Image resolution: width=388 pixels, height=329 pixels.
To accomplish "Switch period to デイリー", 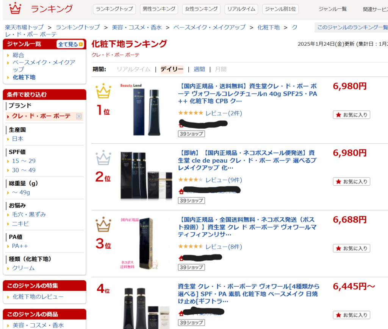I will click(172, 69).
